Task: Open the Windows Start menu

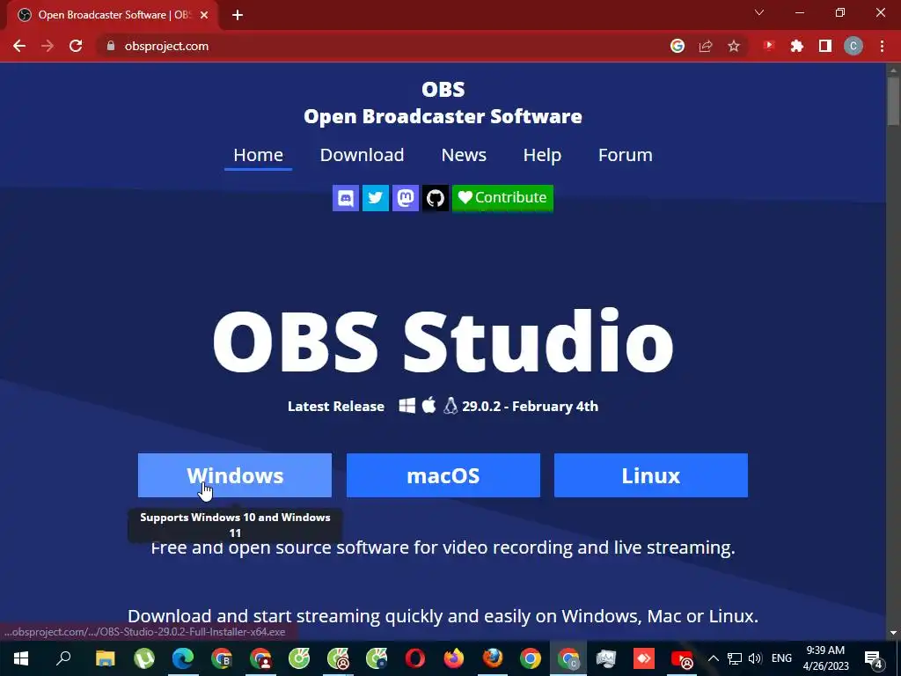Action: pos(21,658)
